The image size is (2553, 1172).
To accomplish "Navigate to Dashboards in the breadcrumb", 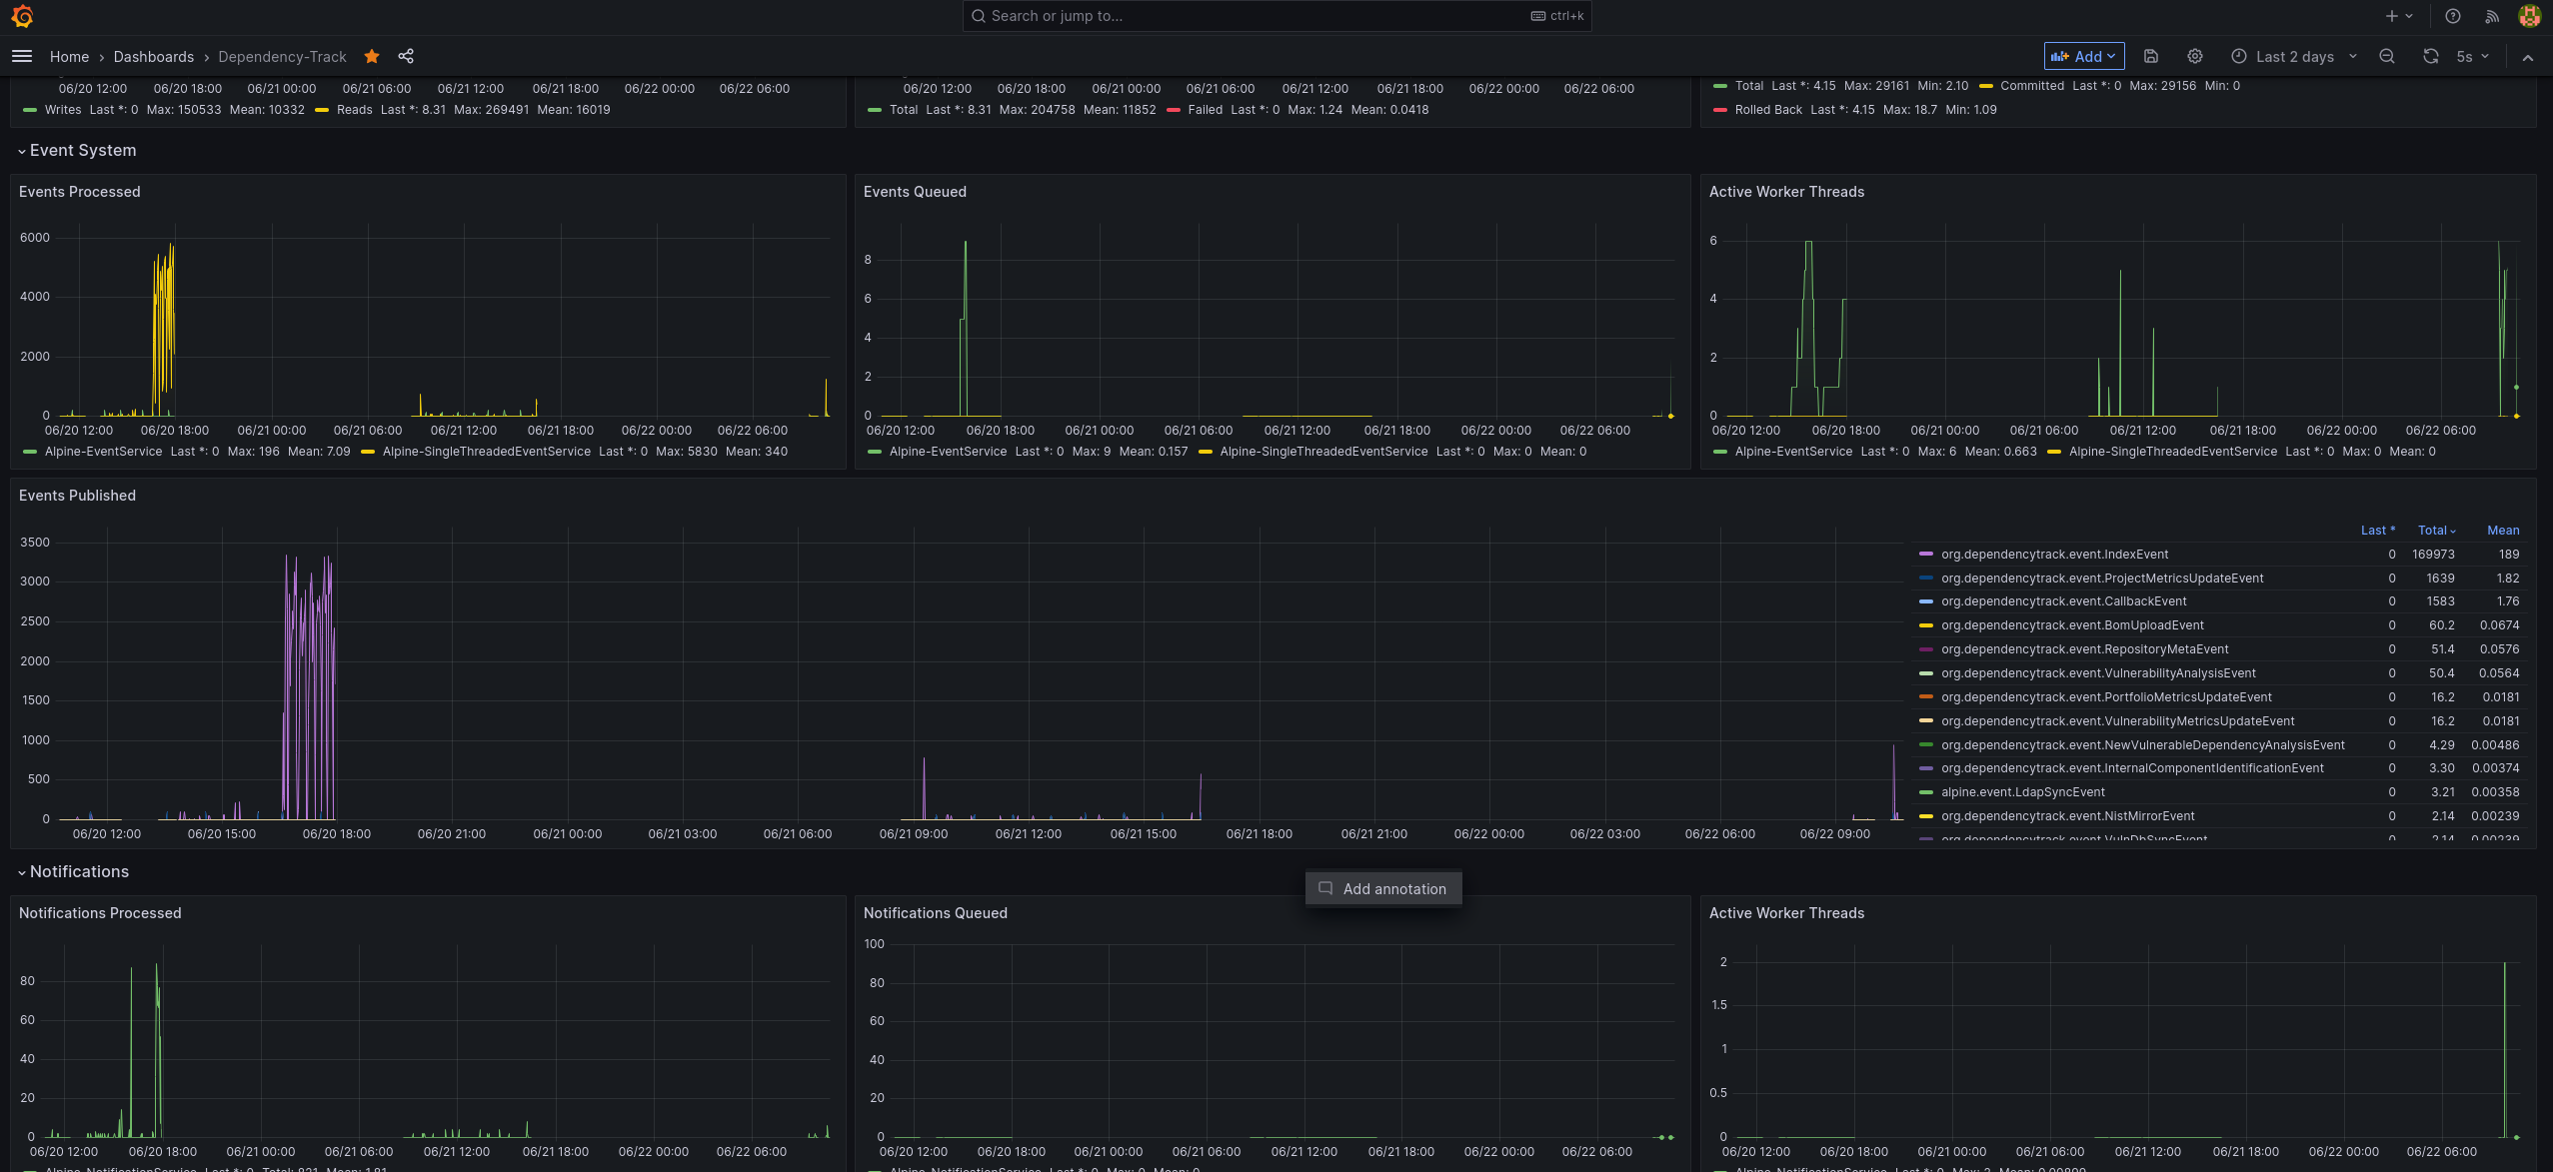I will pos(154,57).
